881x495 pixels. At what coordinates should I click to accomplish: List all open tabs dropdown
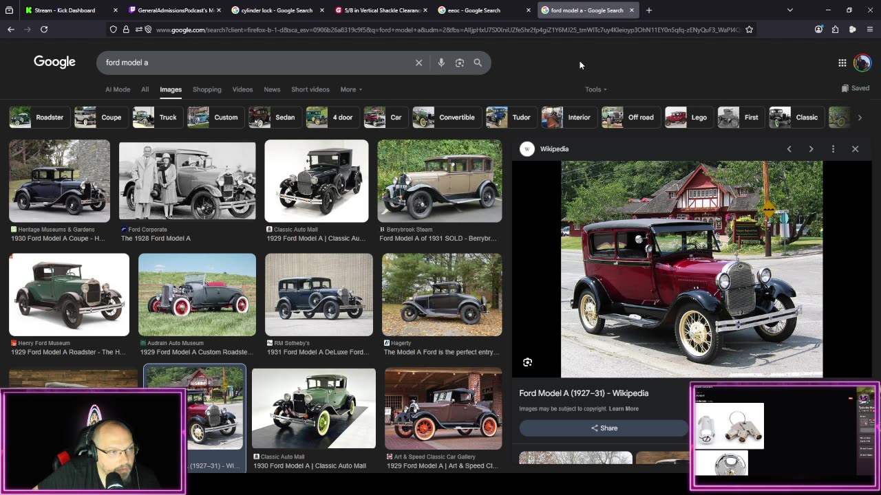pos(789,10)
